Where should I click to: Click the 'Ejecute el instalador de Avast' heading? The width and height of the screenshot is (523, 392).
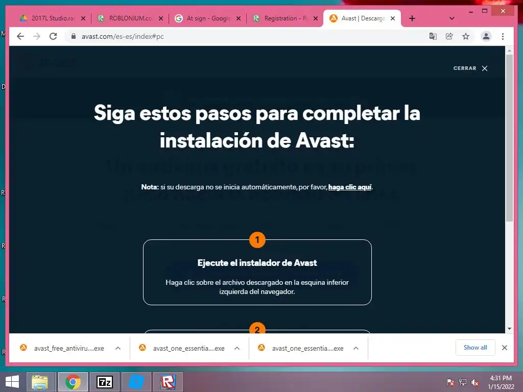[x=257, y=263]
